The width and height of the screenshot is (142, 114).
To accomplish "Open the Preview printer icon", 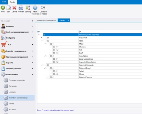I will 21,8.
